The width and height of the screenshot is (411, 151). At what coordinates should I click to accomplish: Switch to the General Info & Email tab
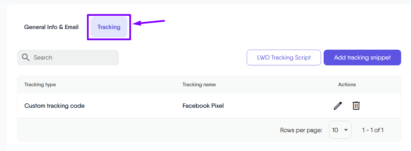(51, 27)
